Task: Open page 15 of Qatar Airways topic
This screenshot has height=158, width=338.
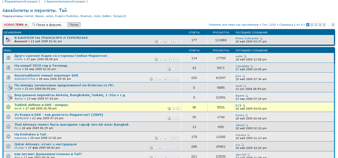Action: 177,148
